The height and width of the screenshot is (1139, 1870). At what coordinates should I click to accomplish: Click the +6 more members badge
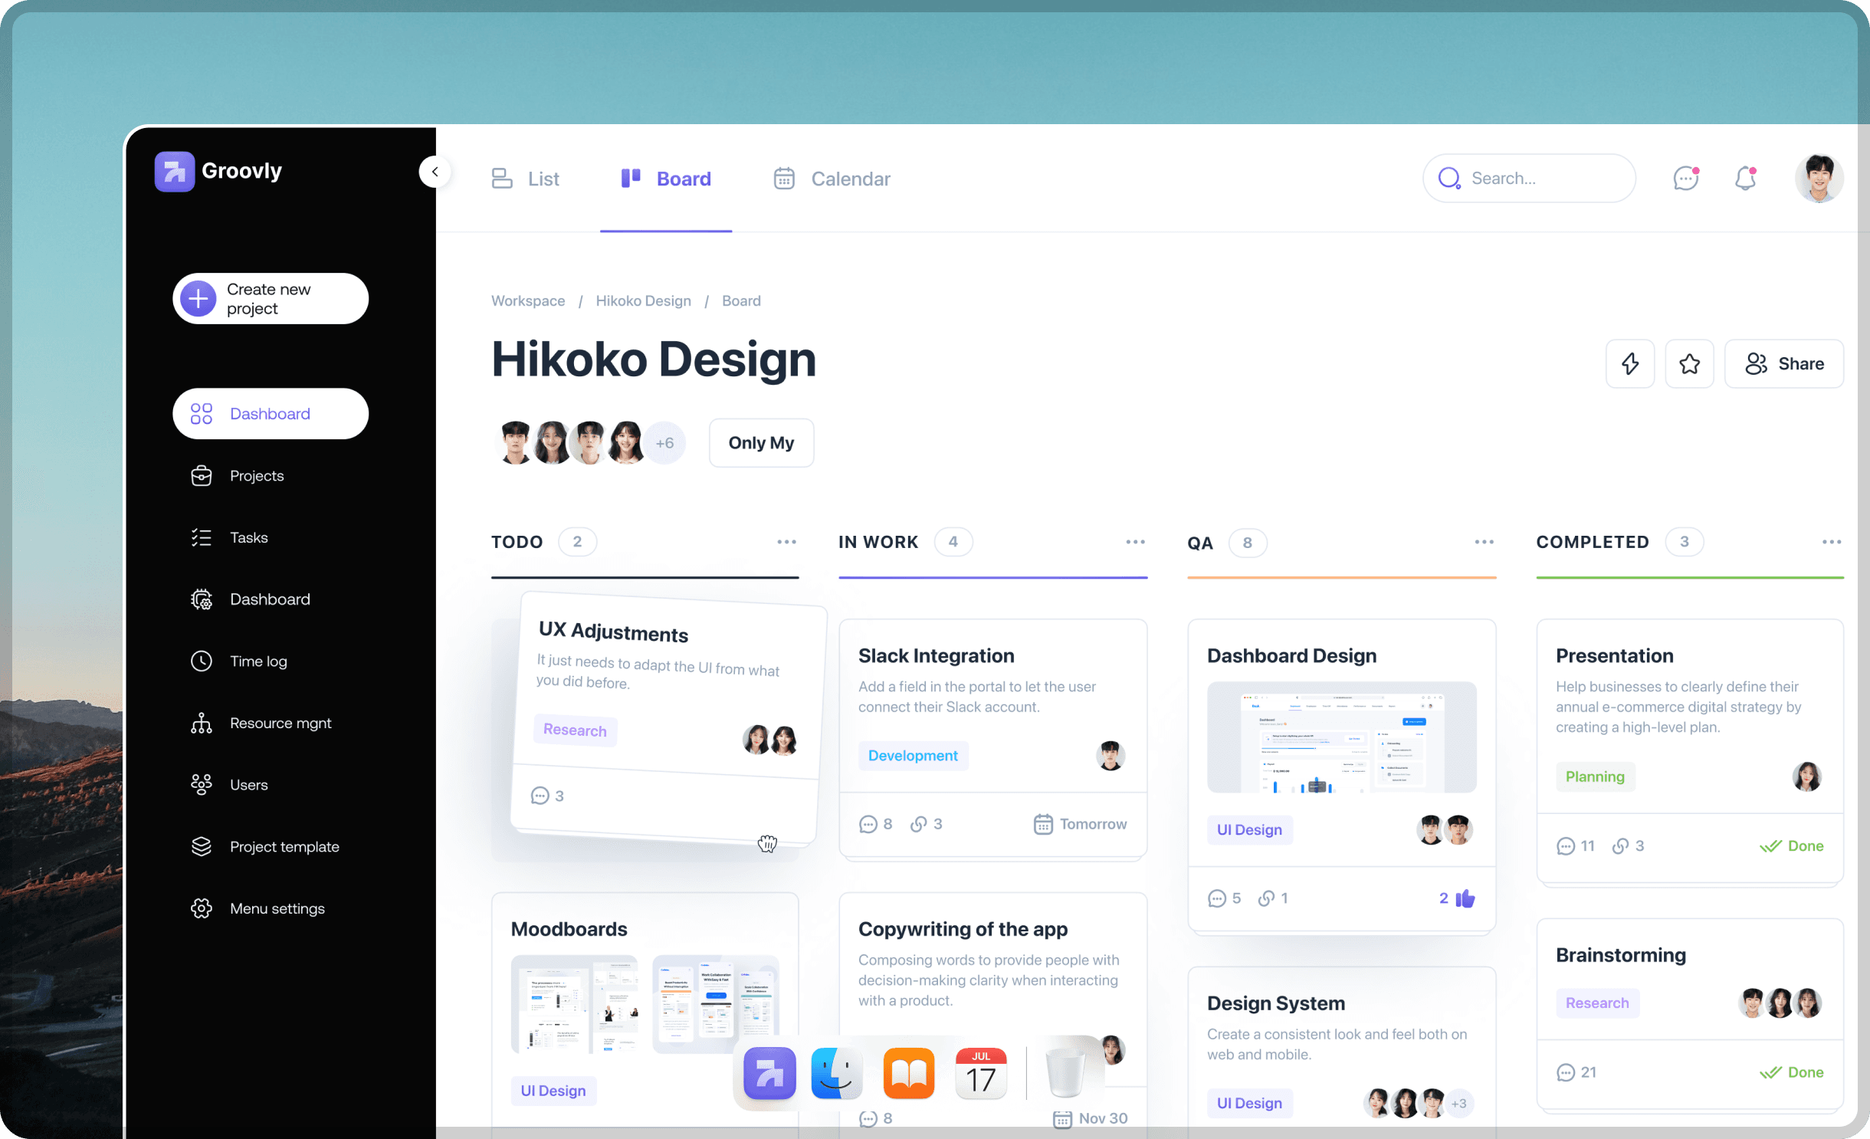[664, 443]
